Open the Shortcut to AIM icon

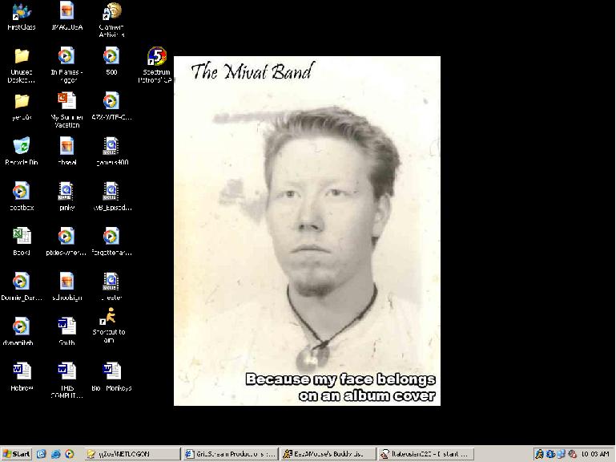tap(110, 317)
